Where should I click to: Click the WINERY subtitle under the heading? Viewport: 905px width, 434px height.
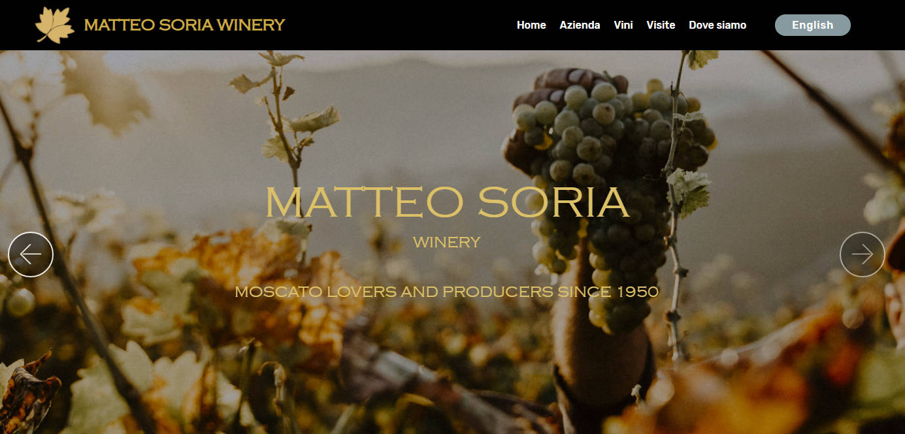point(447,242)
